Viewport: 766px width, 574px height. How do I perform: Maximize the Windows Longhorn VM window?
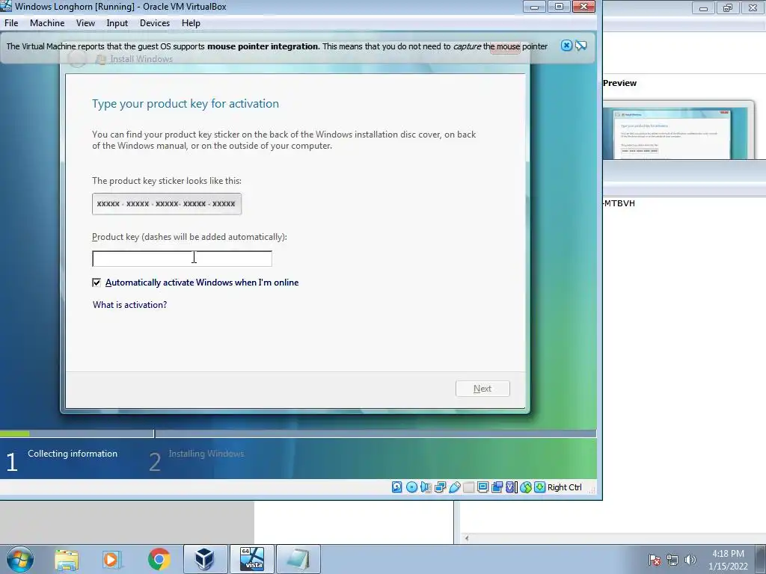click(x=560, y=6)
